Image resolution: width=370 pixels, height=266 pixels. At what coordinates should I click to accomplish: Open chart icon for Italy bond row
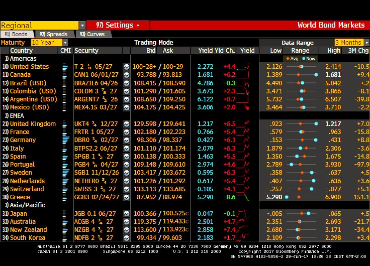(127, 149)
